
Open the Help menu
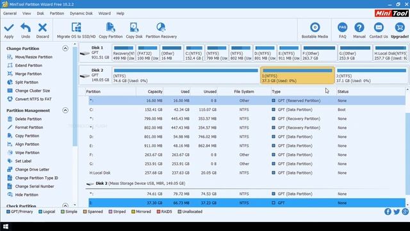[120, 13]
